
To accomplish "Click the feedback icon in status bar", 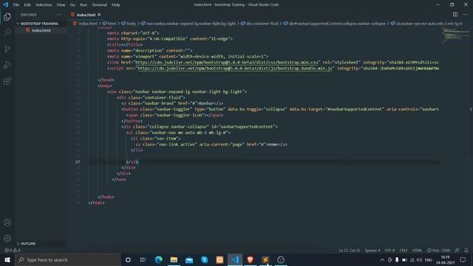I will (x=457, y=250).
